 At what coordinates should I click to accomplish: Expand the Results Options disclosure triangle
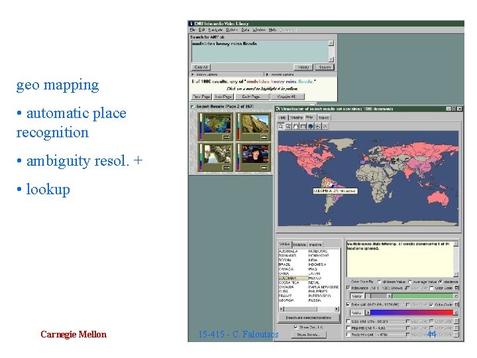click(x=267, y=74)
